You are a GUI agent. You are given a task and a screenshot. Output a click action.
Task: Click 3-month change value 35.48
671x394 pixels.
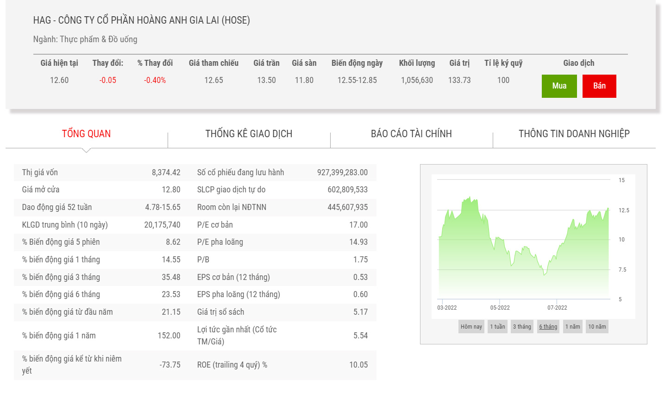[171, 277]
